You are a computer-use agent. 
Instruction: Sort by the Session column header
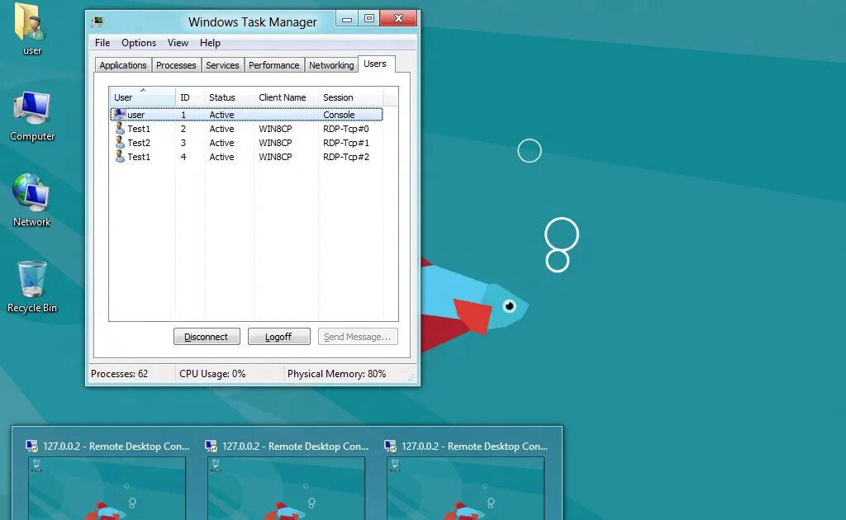click(350, 97)
